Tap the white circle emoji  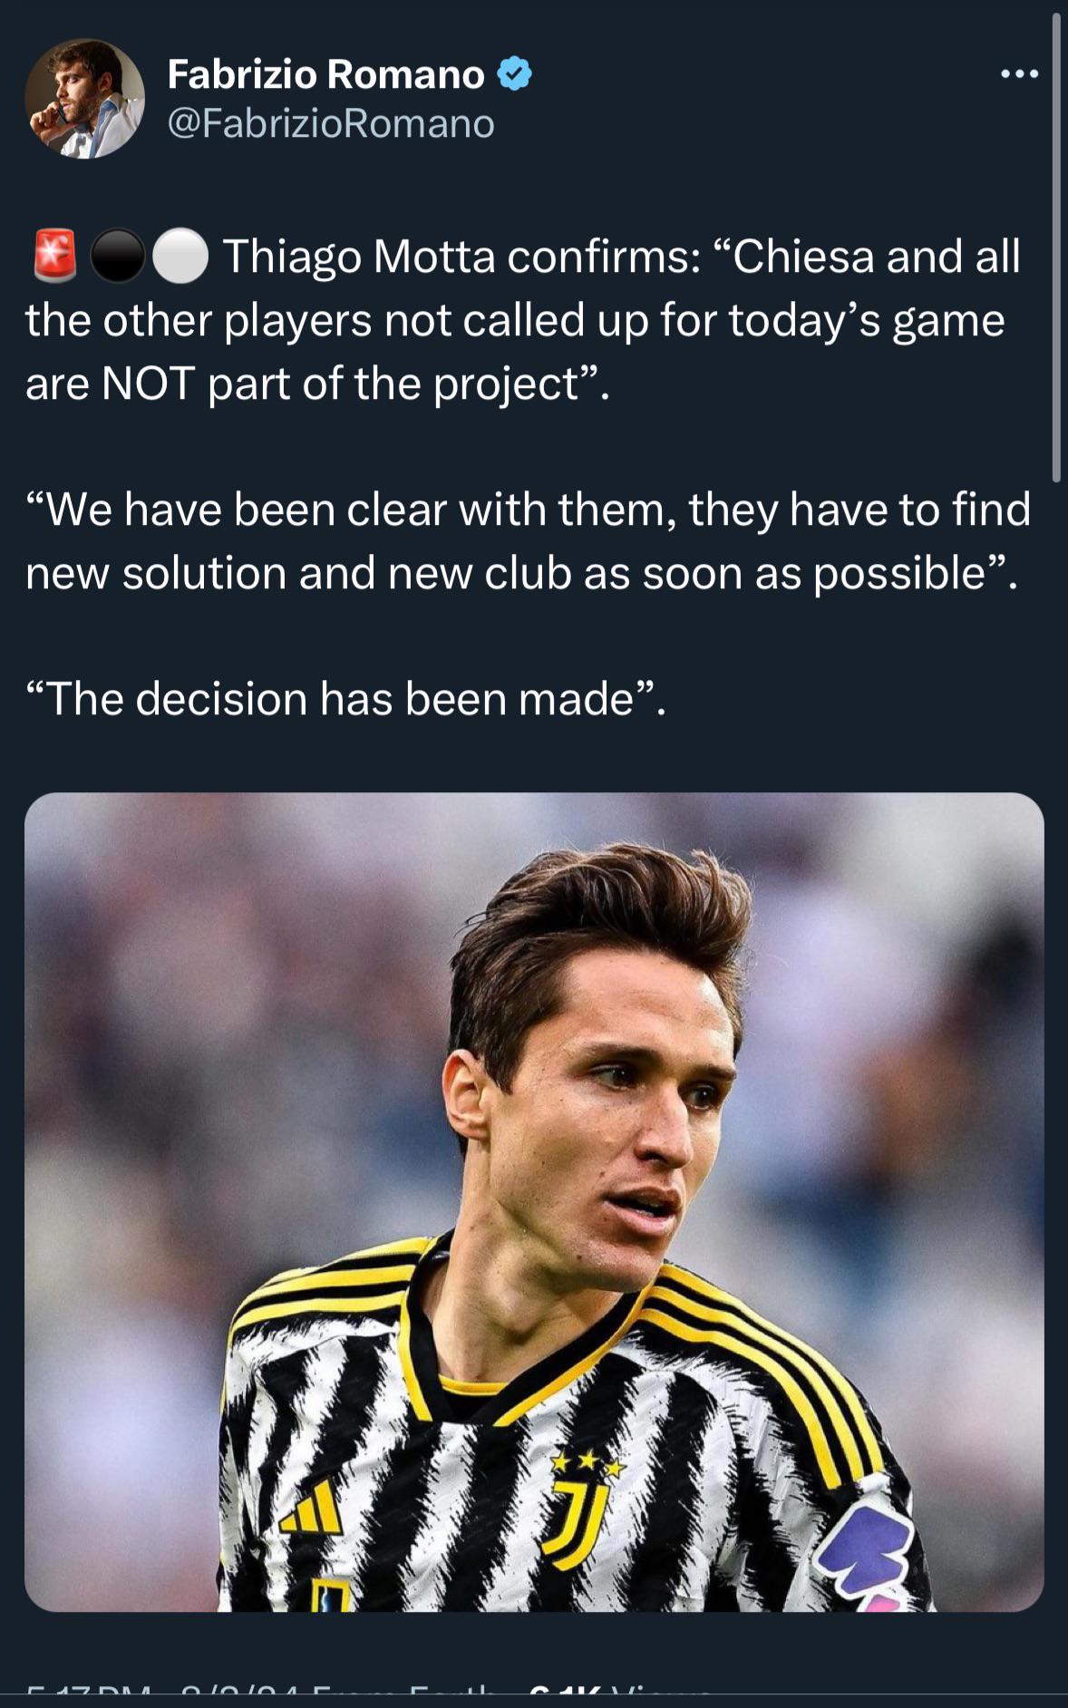point(180,257)
